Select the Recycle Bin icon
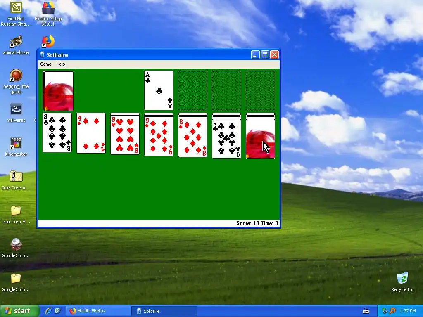423x317 pixels. [x=402, y=282]
